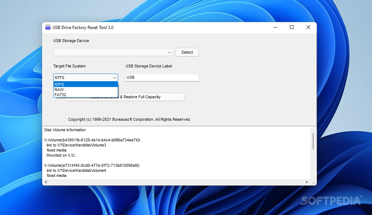Click the right arrow of horizontal scrollbar
This screenshot has height=215, width=372.
[x=307, y=182]
